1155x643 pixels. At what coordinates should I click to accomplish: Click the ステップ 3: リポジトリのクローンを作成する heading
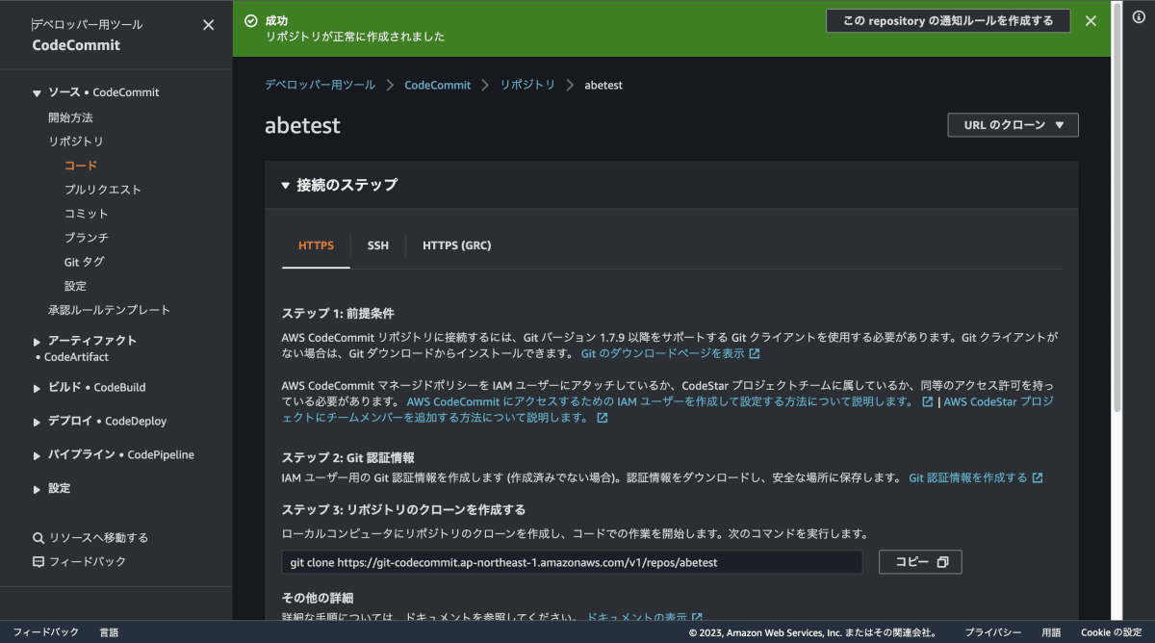pos(403,510)
